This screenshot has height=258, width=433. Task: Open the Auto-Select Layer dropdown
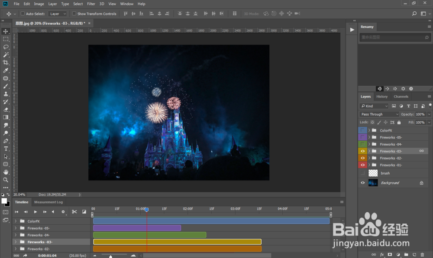click(57, 13)
